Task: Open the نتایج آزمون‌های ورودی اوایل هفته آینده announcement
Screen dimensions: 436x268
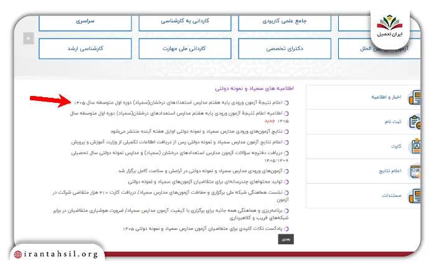Action: click(x=196, y=132)
